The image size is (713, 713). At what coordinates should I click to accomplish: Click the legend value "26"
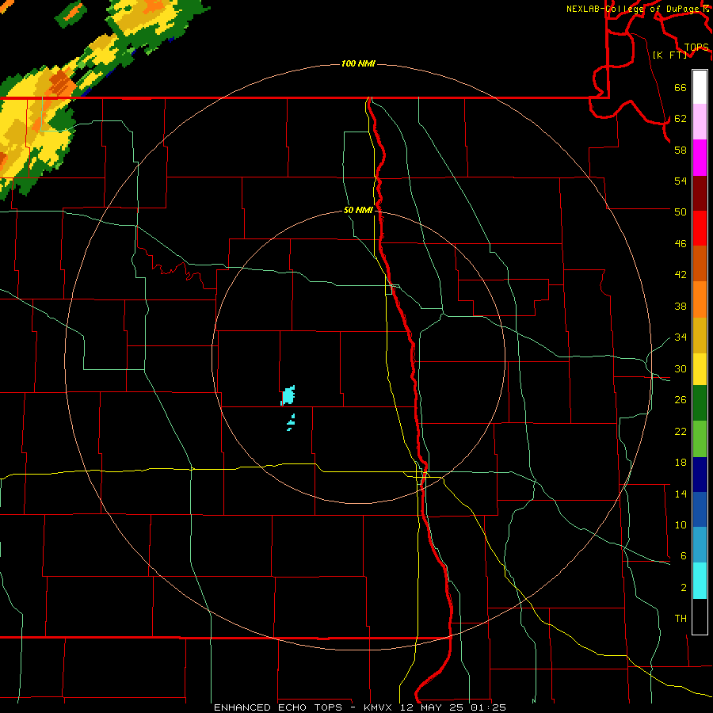click(681, 400)
